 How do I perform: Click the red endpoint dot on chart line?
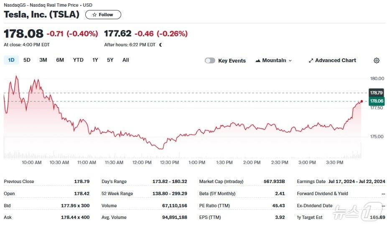[362, 101]
